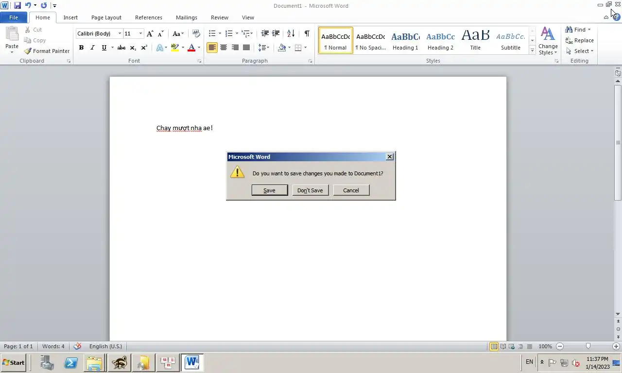Click the Format Painter button
The height and width of the screenshot is (373, 622).
pos(47,51)
